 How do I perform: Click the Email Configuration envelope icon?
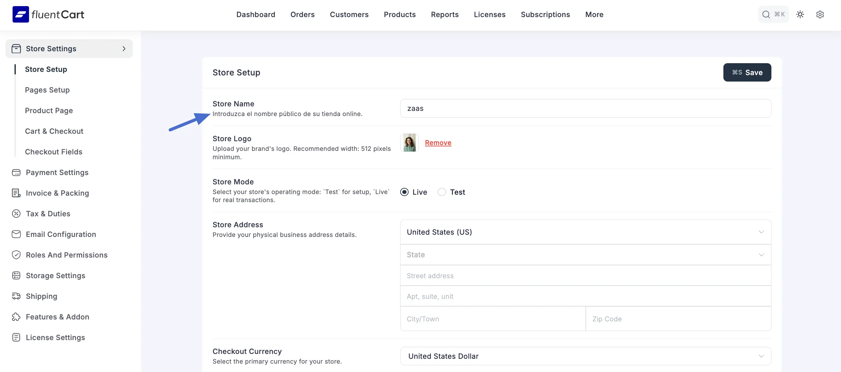[x=16, y=234]
